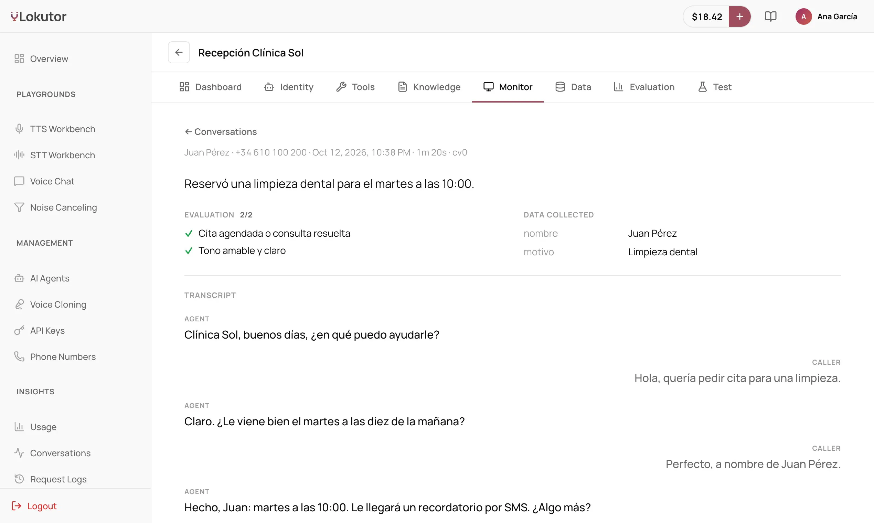Viewport: 874px width, 523px height.
Task: Go back using the arrow button beside Recepción Clínica Sol
Action: tap(179, 53)
